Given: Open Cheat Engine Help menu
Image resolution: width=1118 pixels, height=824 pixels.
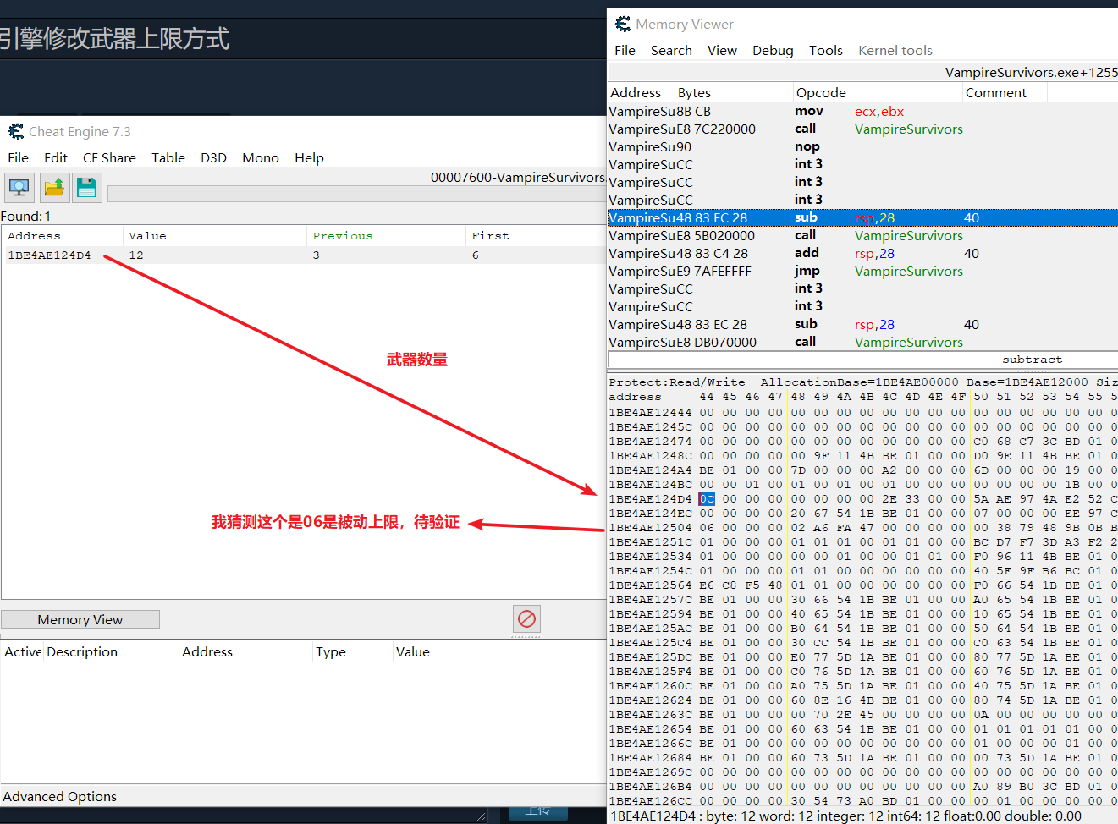Looking at the screenshot, I should [x=309, y=157].
